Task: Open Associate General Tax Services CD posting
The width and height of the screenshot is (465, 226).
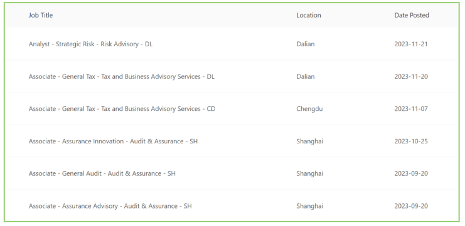Action: coord(122,109)
